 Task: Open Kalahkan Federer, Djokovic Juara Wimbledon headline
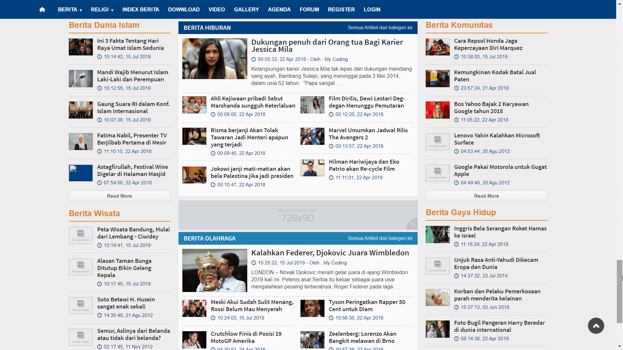click(x=330, y=253)
